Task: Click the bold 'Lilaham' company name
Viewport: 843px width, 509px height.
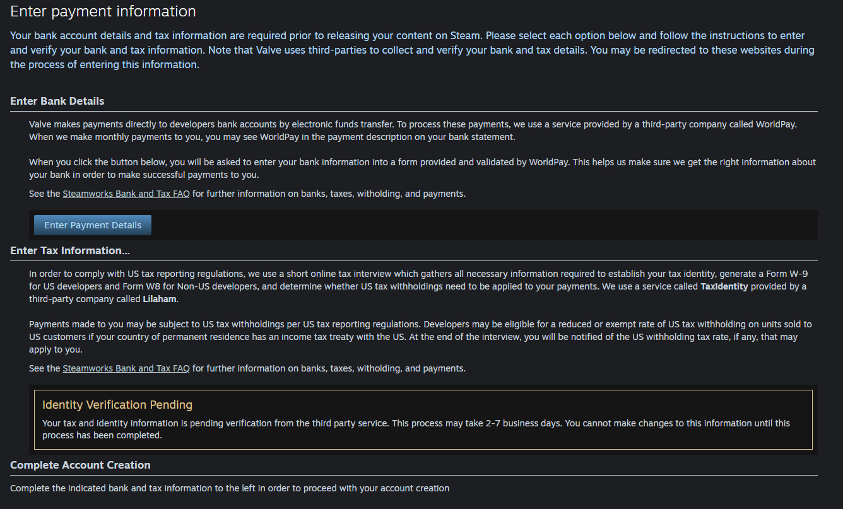Action: 160,299
